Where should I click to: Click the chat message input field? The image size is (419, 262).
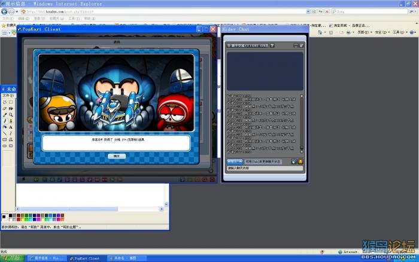[265, 168]
